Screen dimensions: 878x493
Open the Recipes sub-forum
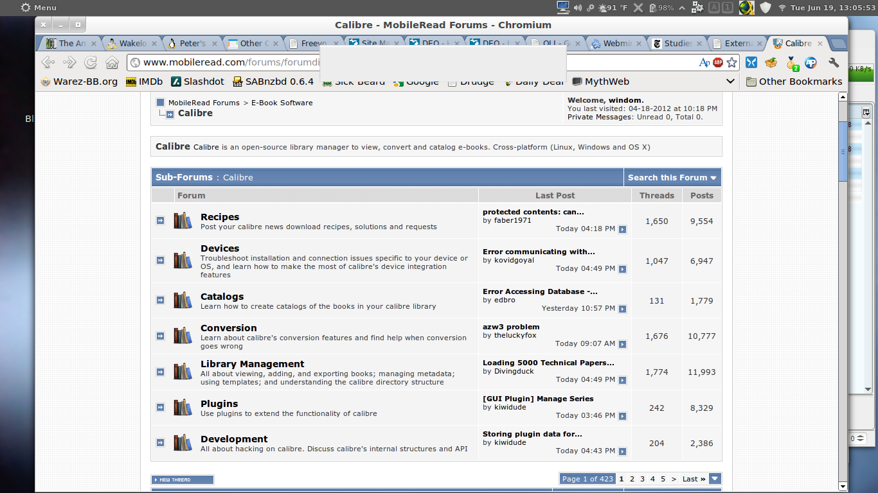click(220, 217)
